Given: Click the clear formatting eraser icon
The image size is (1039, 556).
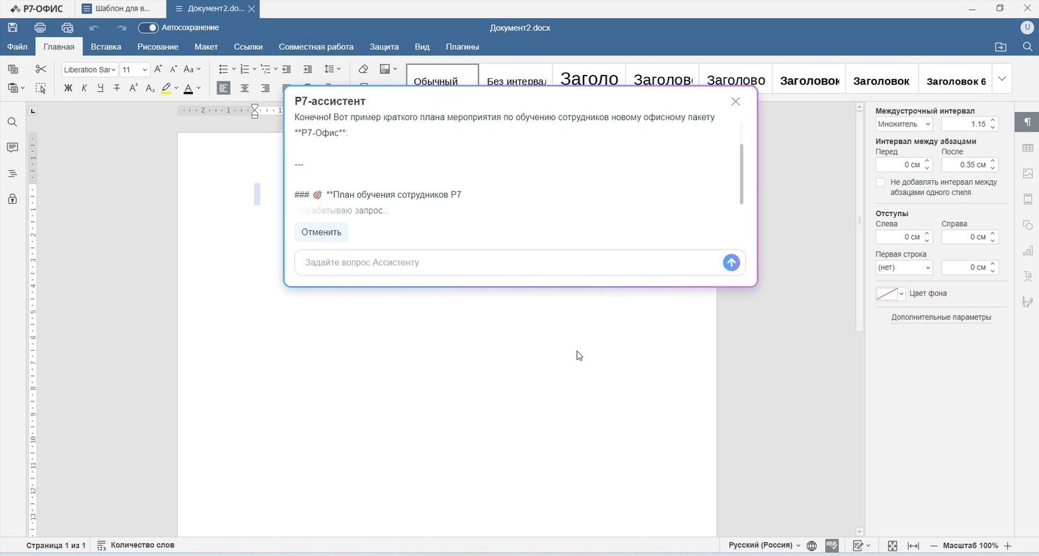Looking at the screenshot, I should pos(363,69).
